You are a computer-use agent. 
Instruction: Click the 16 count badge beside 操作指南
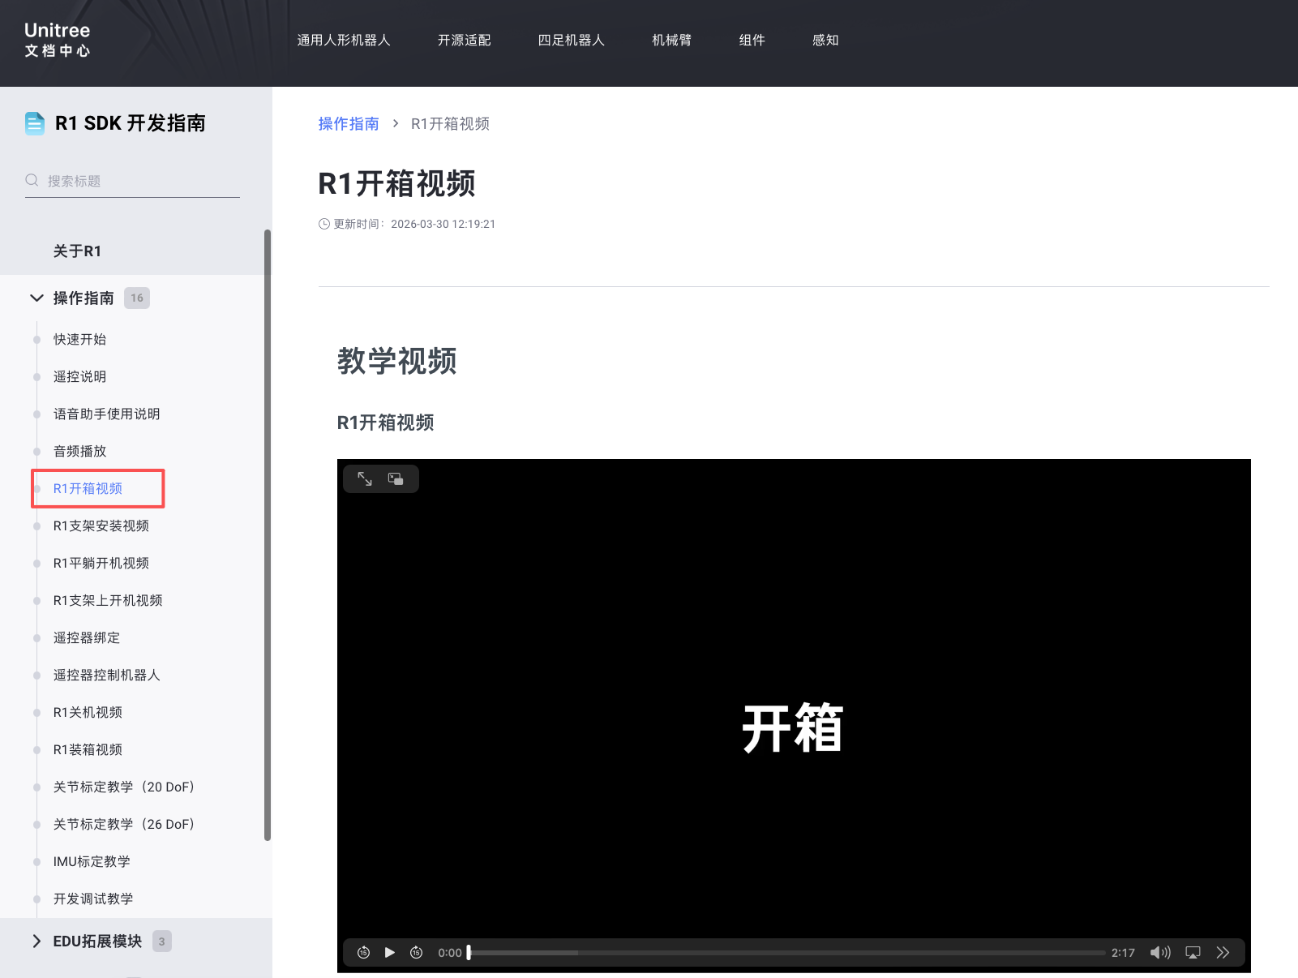[137, 298]
